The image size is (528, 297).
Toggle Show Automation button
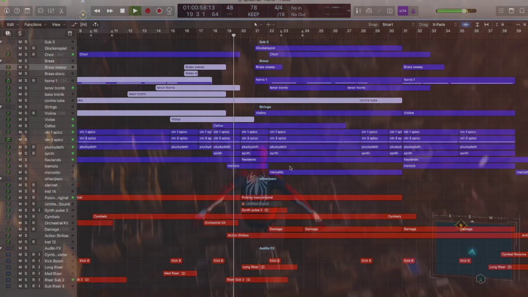coord(74,24)
